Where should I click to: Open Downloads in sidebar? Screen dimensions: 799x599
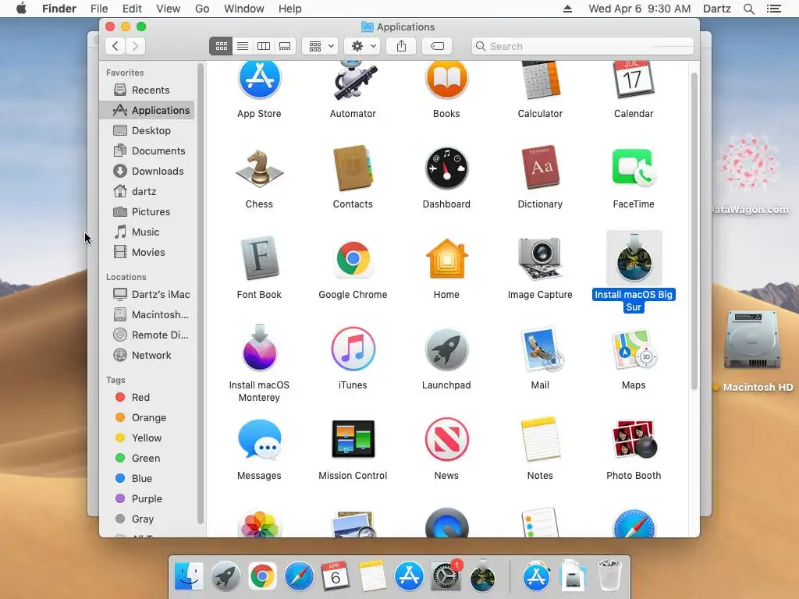tap(147, 172)
